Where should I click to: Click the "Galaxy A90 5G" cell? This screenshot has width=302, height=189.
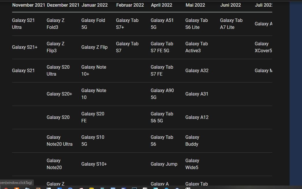click(162, 94)
